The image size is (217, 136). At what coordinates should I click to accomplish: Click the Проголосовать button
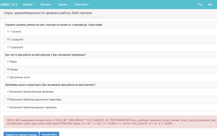click(49, 134)
